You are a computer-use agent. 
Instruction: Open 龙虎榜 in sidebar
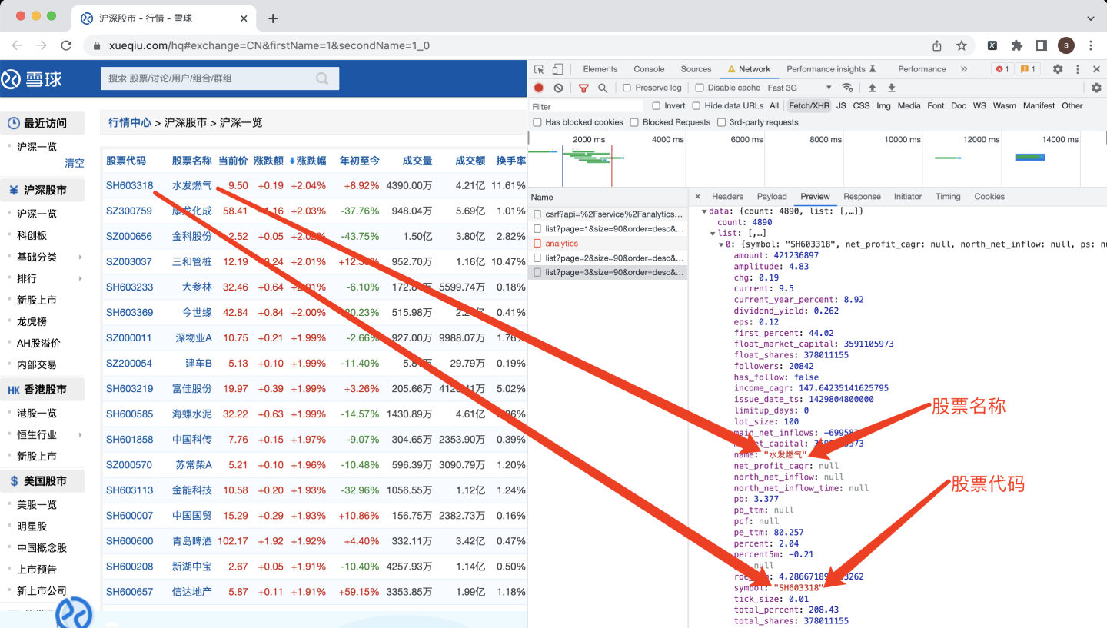[32, 321]
